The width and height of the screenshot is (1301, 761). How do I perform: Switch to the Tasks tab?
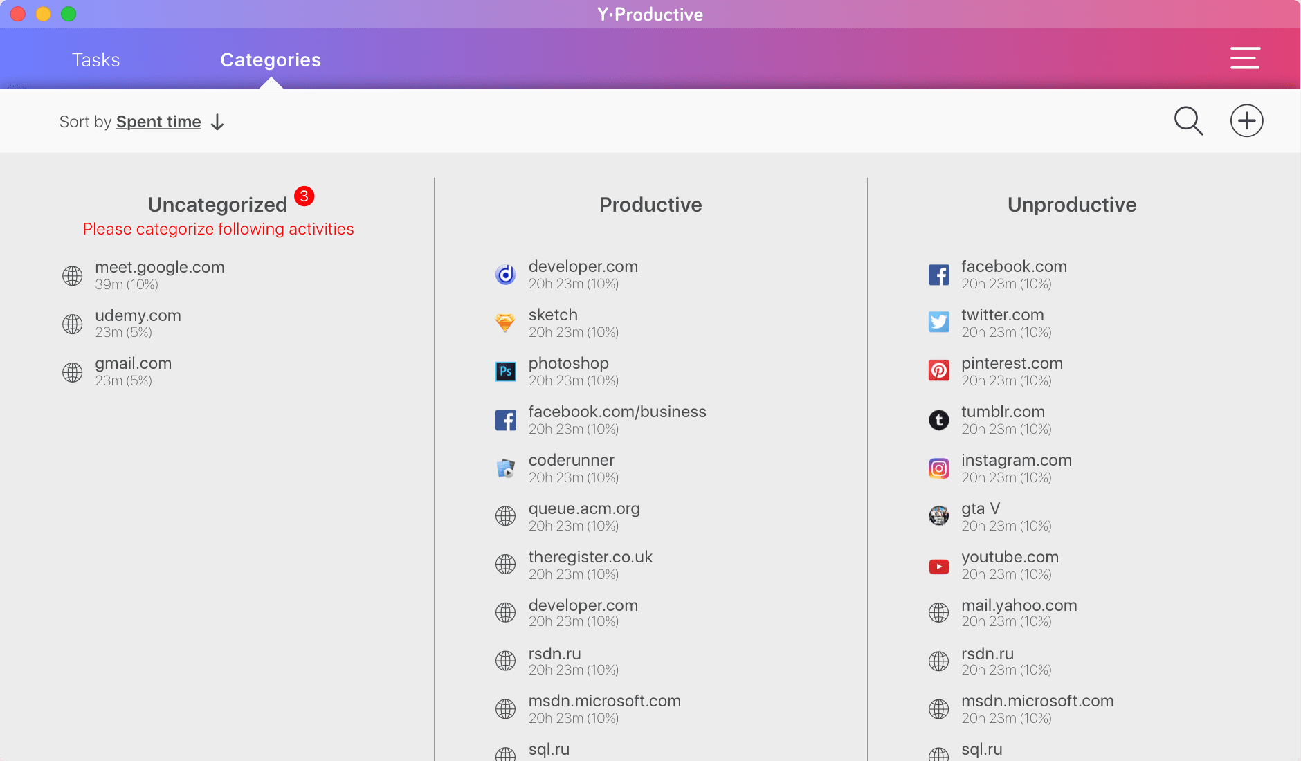[95, 60]
